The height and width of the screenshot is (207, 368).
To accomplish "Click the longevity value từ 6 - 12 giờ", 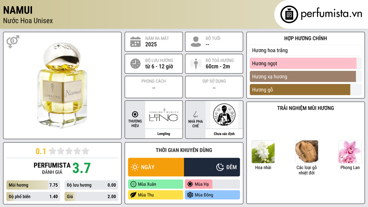I will [159, 66].
